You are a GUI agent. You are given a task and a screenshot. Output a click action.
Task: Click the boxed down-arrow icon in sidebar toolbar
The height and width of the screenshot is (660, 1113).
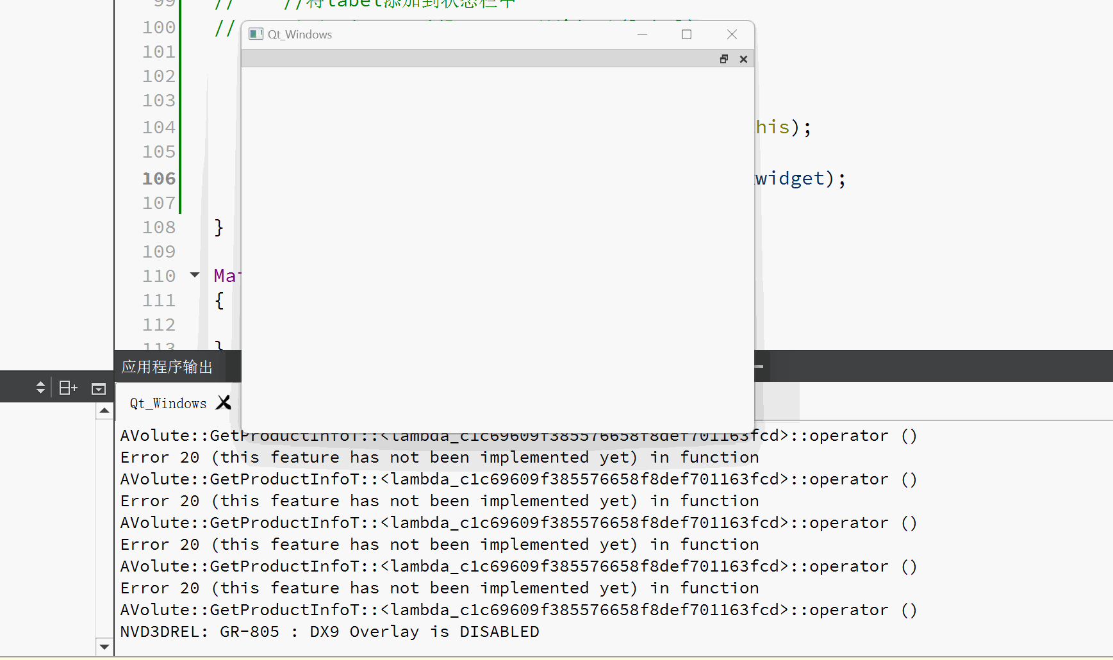tap(98, 388)
